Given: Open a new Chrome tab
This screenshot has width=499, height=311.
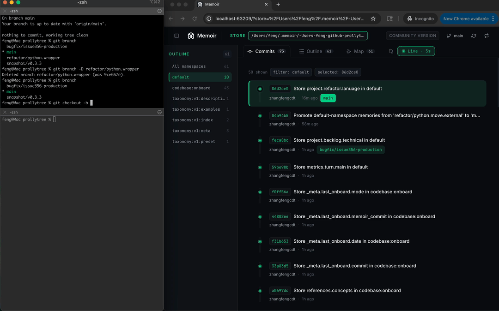Looking at the screenshot, I should [278, 5].
